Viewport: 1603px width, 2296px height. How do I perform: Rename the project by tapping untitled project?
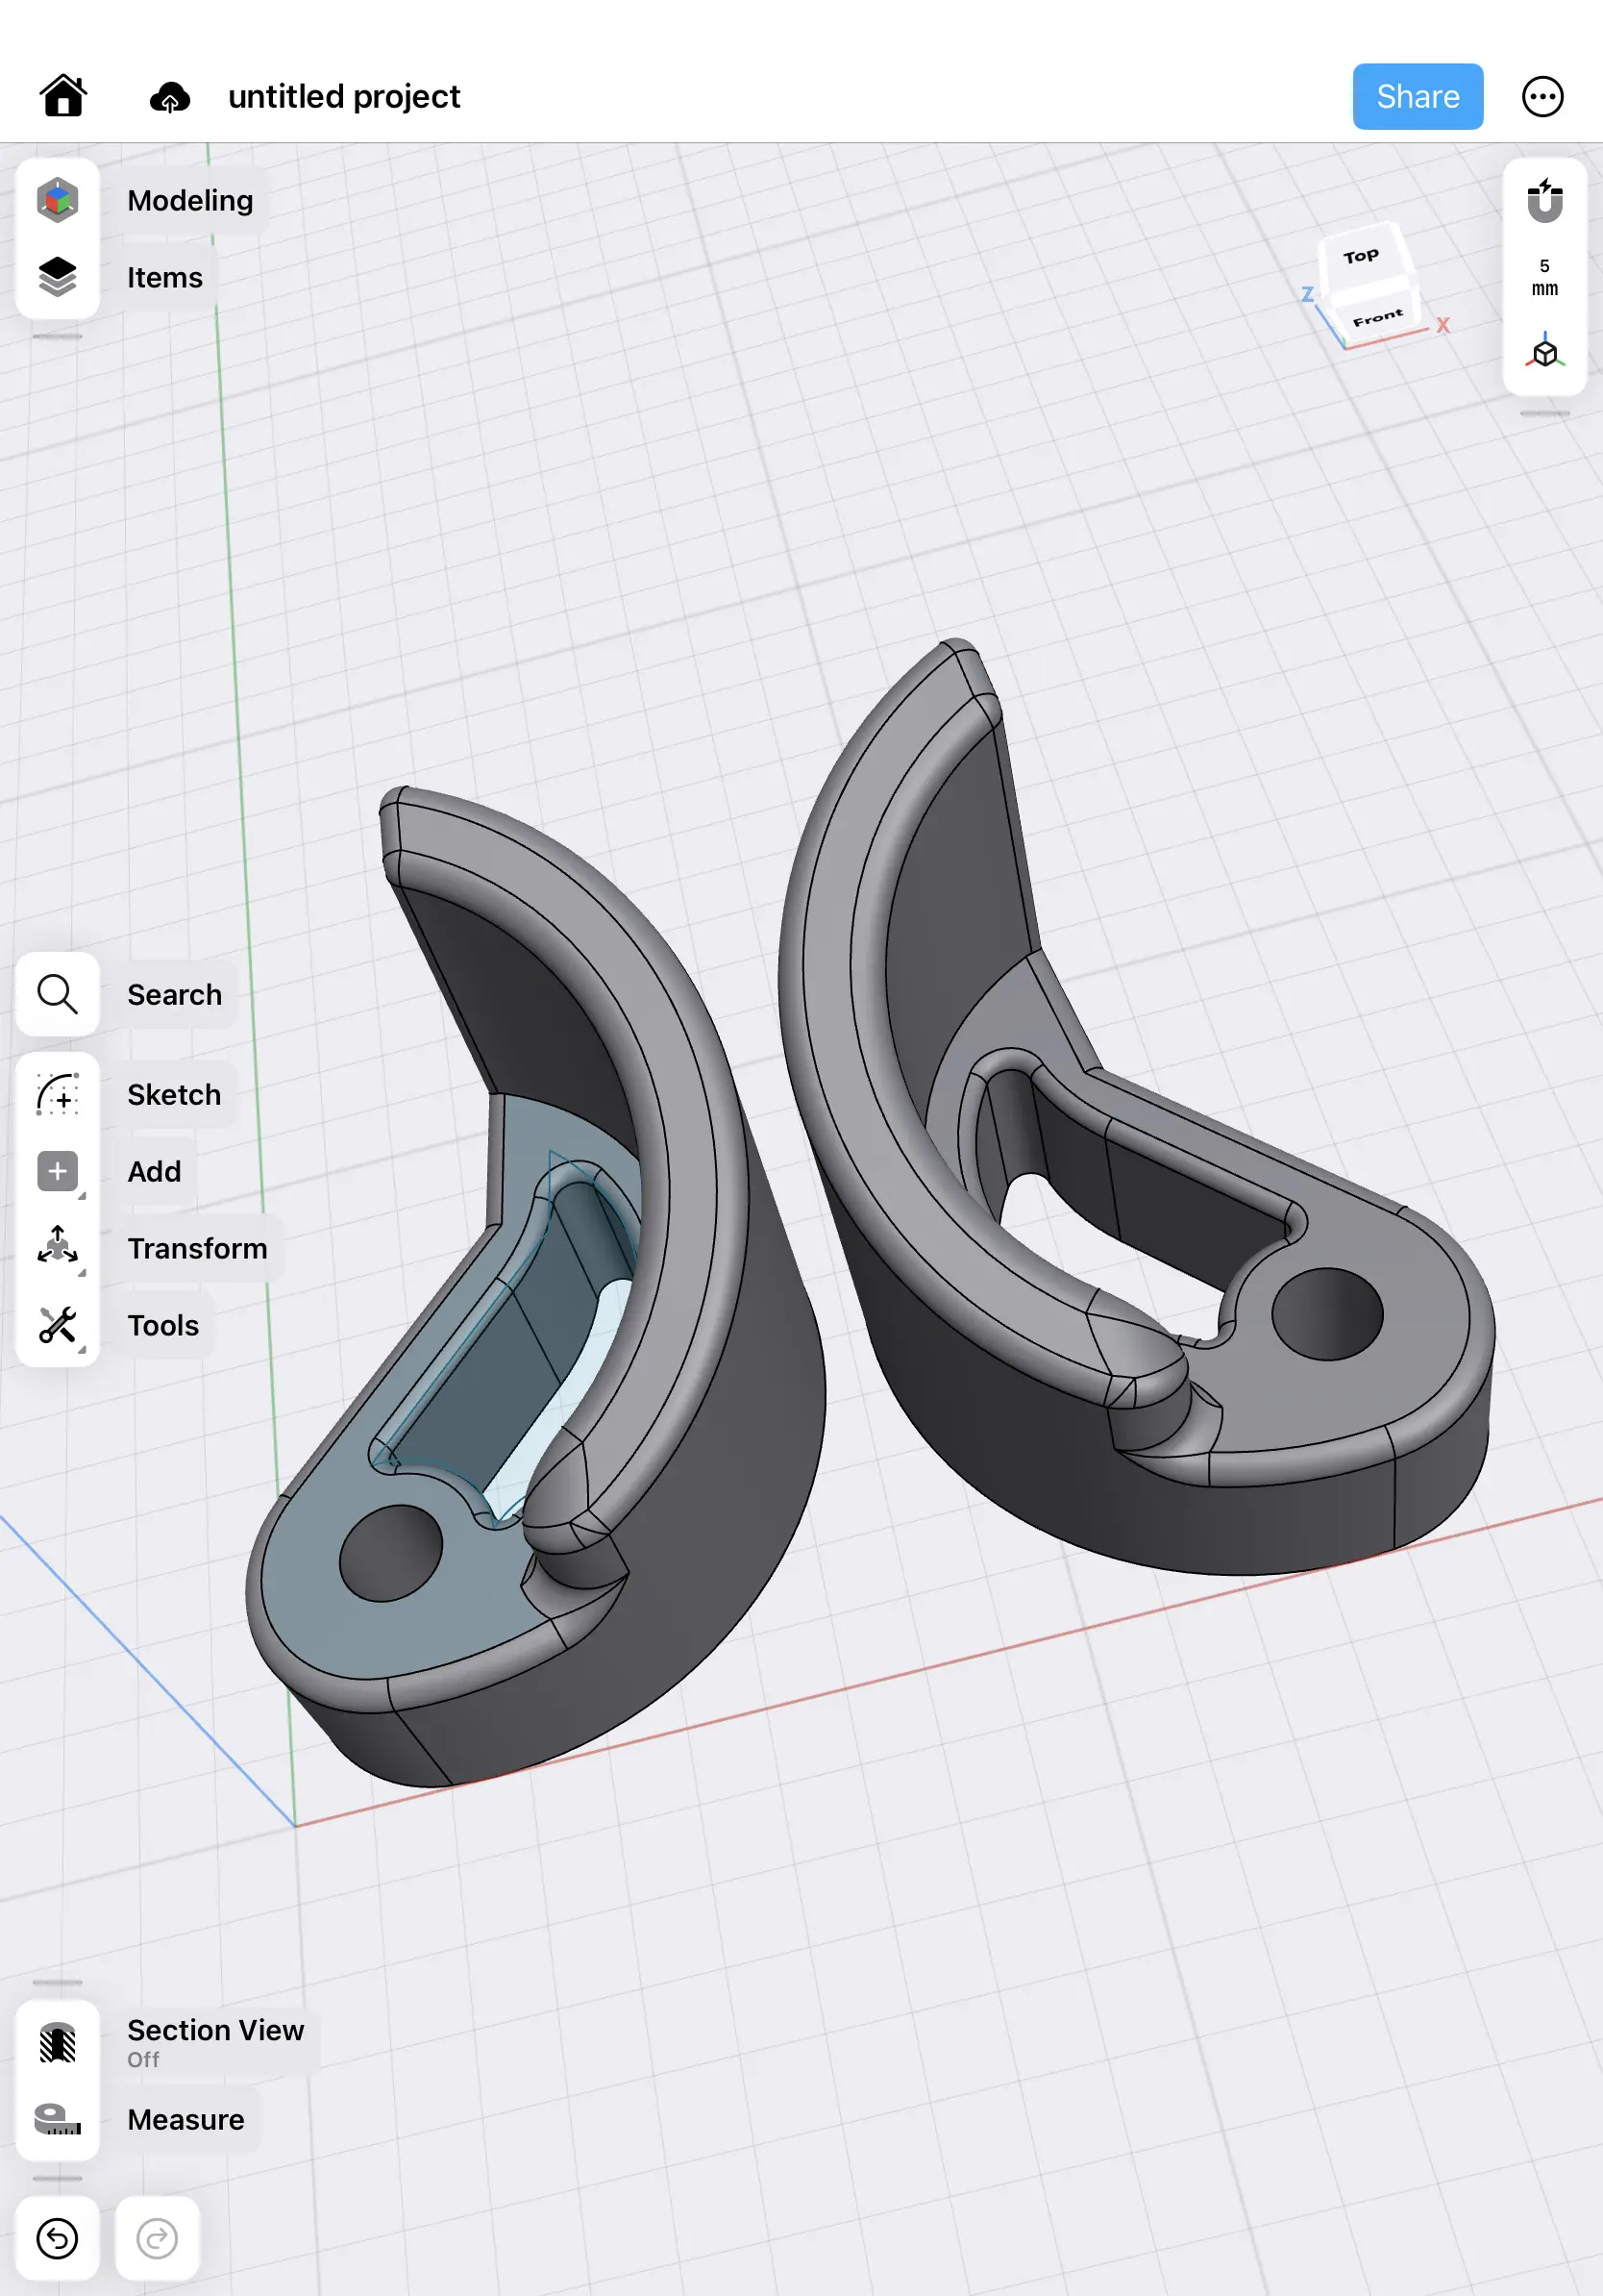(x=344, y=96)
